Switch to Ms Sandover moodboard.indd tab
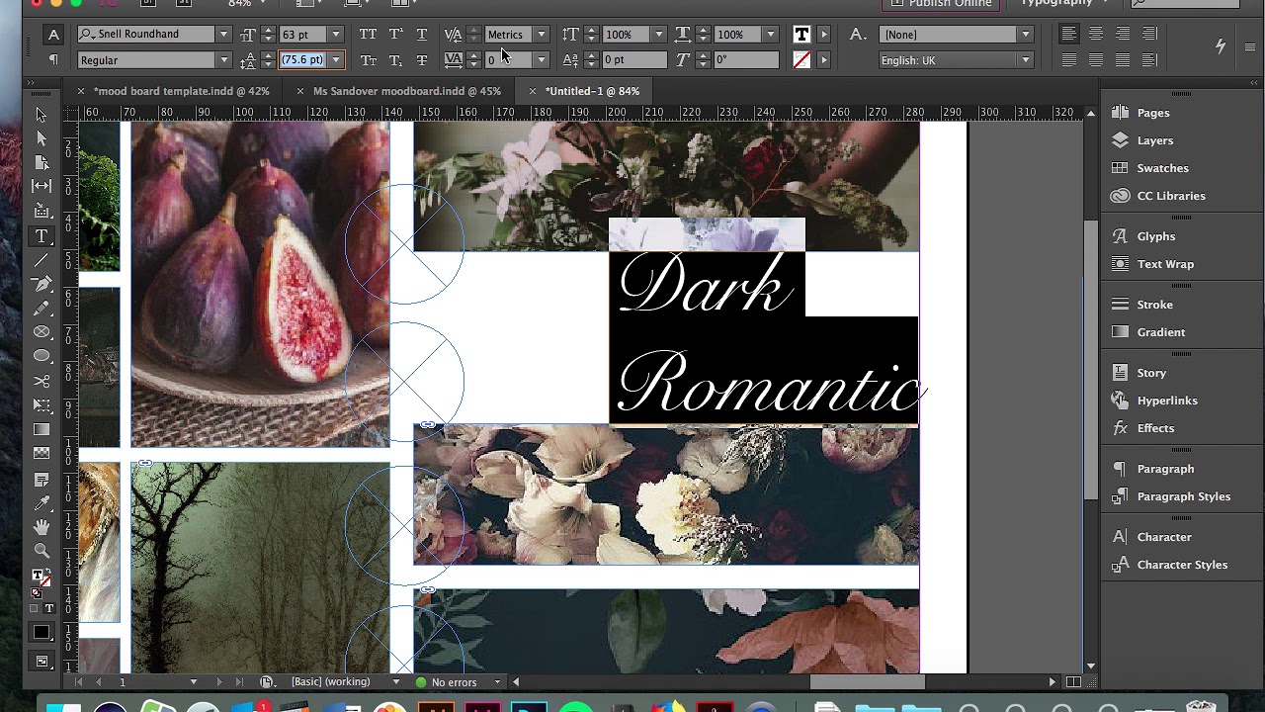This screenshot has height=712, width=1265. point(406,91)
